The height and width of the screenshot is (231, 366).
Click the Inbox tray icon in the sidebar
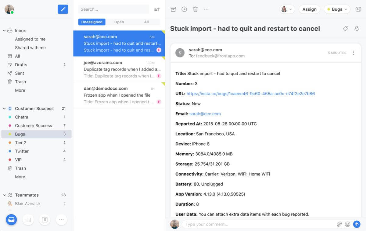(10, 31)
